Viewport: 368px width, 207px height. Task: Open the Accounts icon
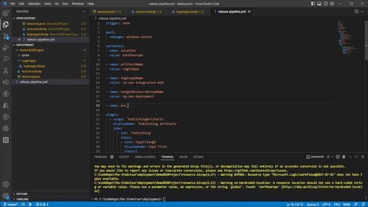[6, 185]
